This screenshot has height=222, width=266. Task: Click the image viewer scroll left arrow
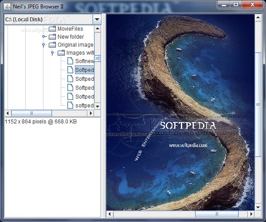click(110, 214)
